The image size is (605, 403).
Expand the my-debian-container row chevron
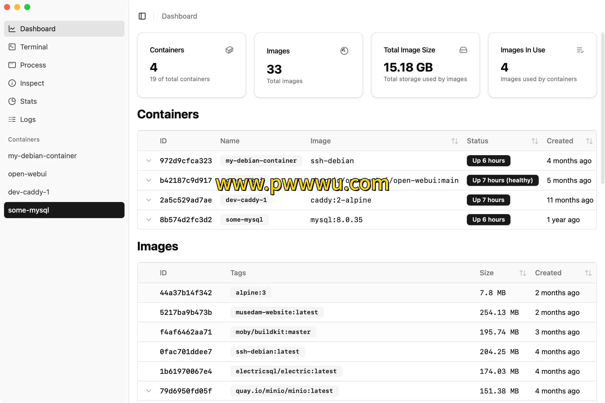[x=149, y=161]
